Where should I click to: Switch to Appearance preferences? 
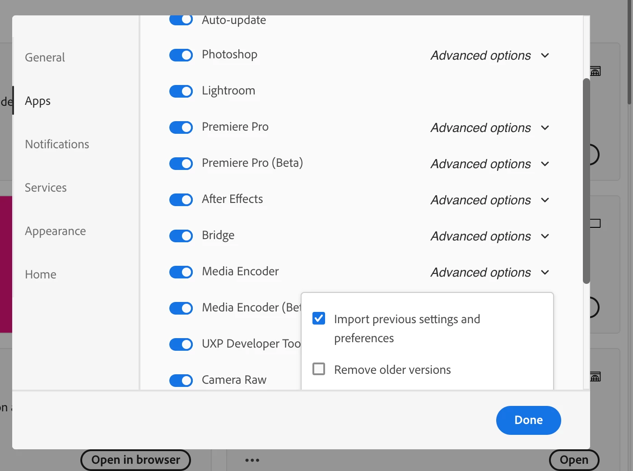coord(56,231)
